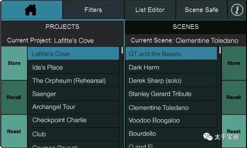Select Clementine Toledano in scenes list
The width and height of the screenshot is (247, 148).
pyautogui.click(x=171, y=107)
